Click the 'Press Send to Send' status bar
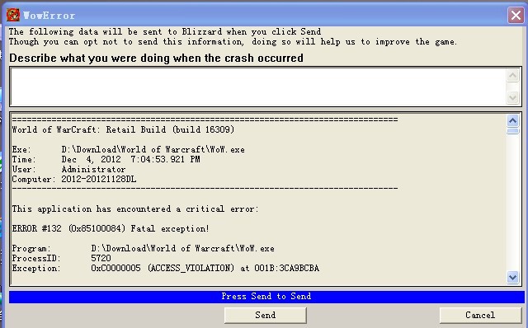This screenshot has height=328, width=528. pos(266,297)
